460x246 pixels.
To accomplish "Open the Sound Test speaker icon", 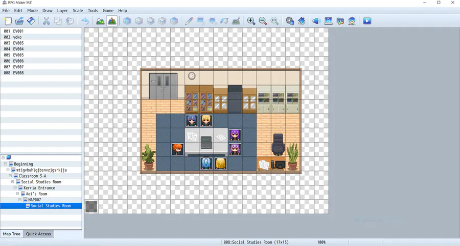I will [316, 21].
